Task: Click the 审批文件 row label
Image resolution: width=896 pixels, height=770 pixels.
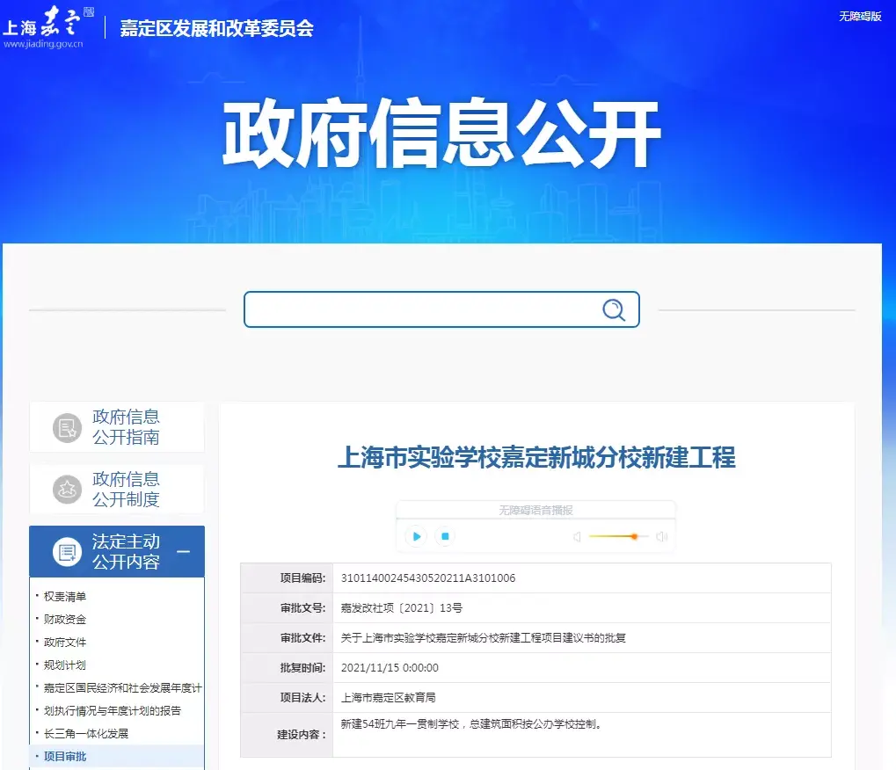Action: [302, 637]
